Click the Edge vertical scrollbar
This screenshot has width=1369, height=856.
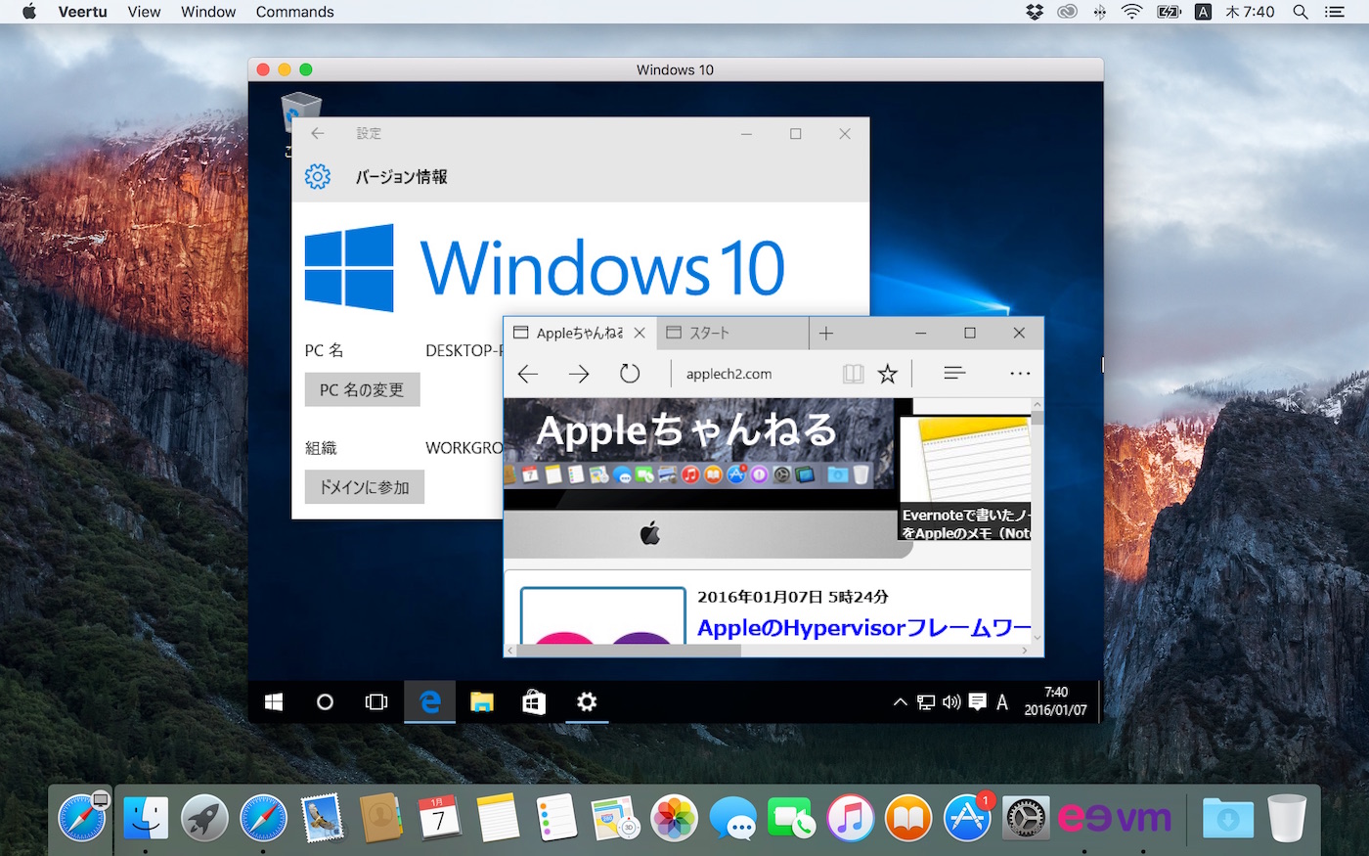1038,417
